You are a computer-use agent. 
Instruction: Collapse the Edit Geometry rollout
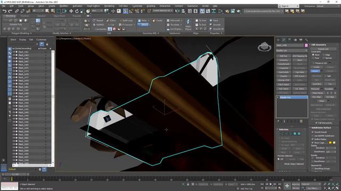pos(319,45)
